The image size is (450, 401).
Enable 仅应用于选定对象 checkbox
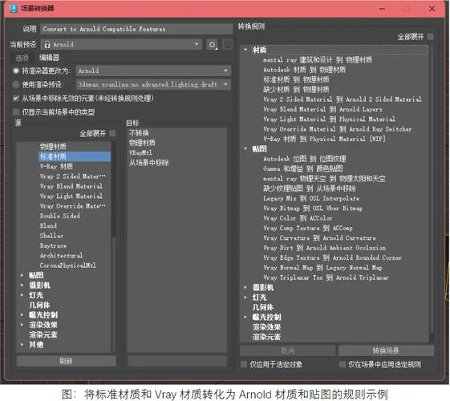click(x=244, y=364)
